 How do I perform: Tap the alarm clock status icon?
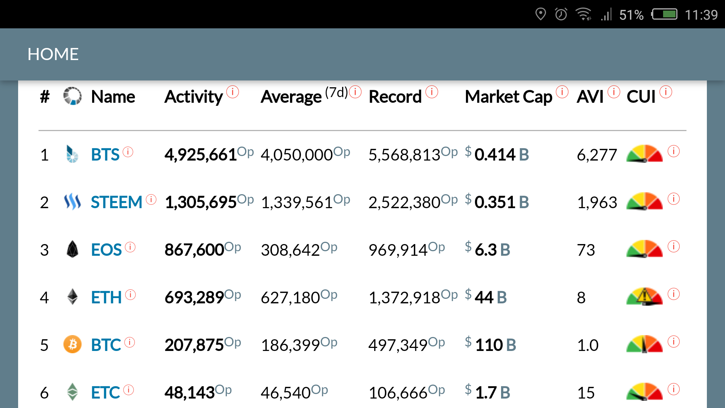pos(561,14)
